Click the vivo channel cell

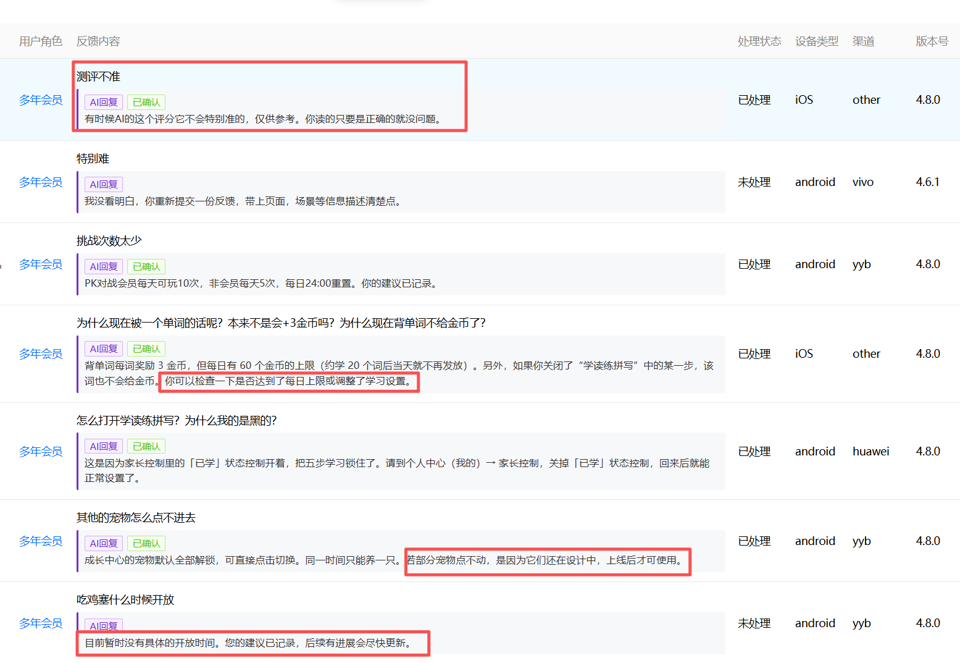tap(863, 182)
